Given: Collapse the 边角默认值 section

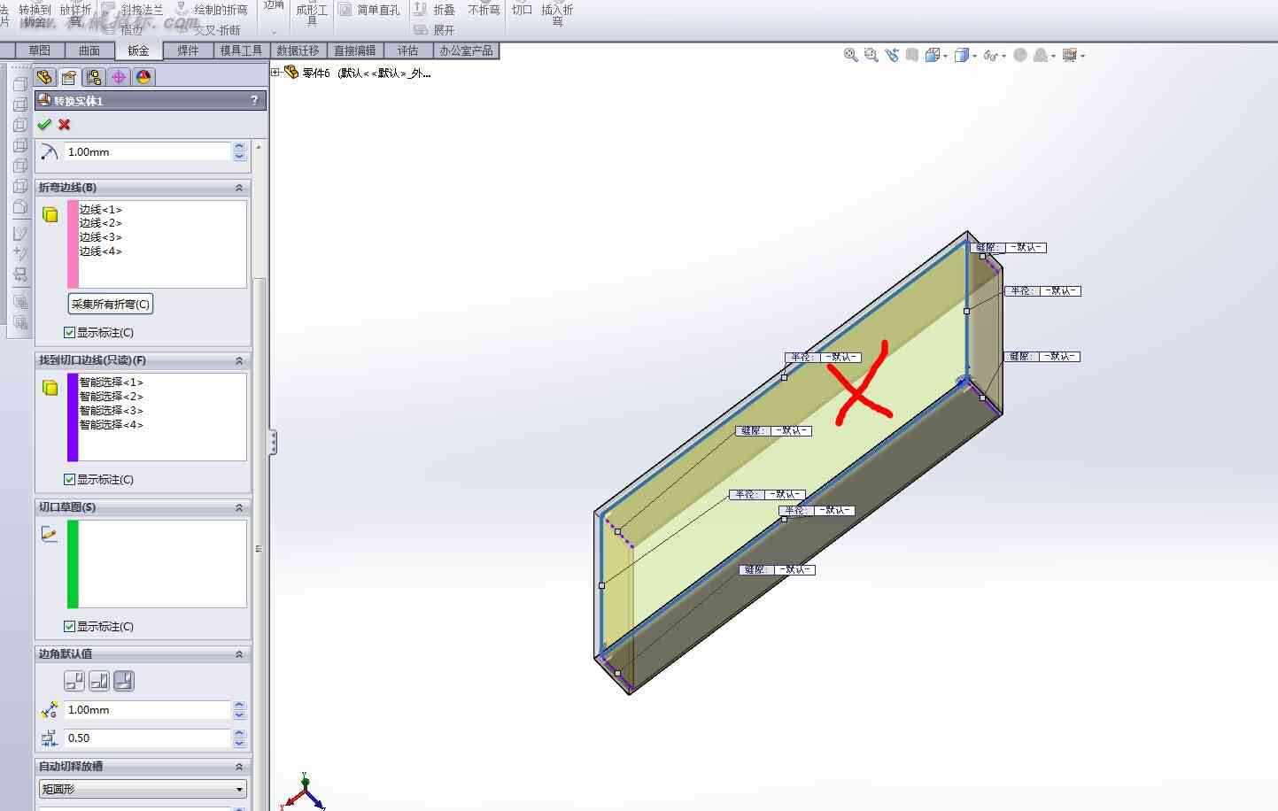Looking at the screenshot, I should 239,654.
